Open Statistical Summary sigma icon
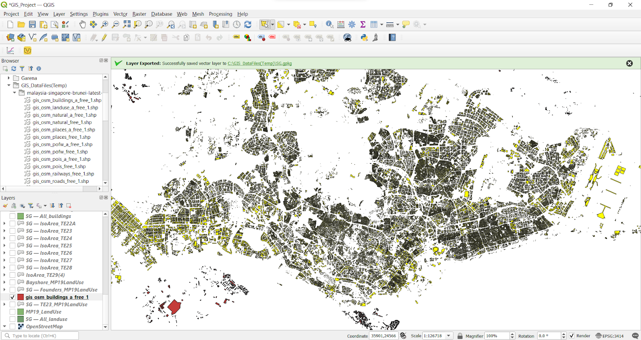Image resolution: width=641 pixels, height=340 pixels. coord(363,25)
